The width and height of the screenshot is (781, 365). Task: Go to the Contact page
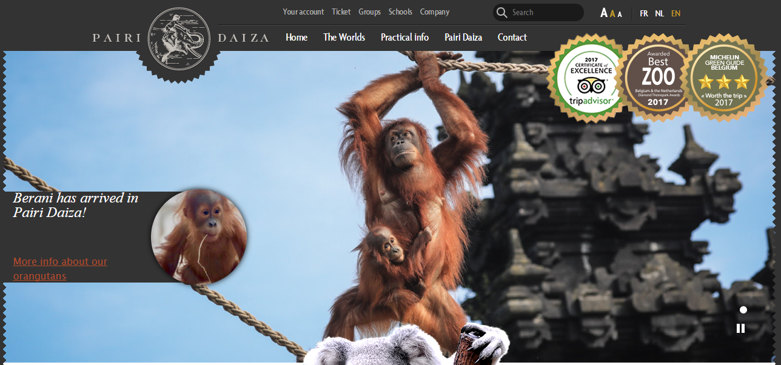coord(512,38)
